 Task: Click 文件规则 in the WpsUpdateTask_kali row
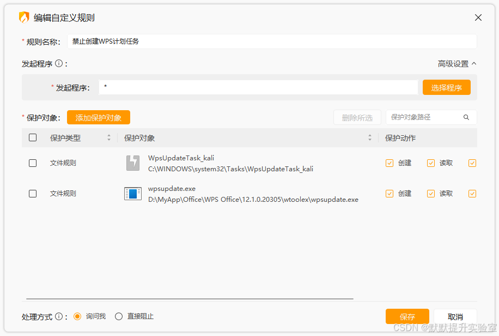[x=63, y=163]
